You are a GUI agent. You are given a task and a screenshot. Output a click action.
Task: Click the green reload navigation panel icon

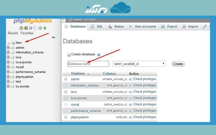click(45, 28)
